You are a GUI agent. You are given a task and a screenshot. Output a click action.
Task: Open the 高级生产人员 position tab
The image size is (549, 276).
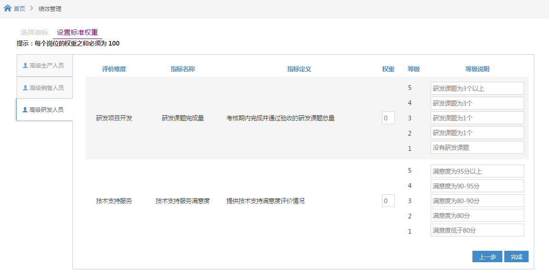44,66
